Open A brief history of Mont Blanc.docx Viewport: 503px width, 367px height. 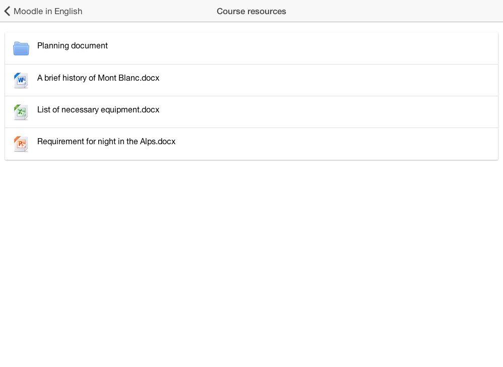coord(98,78)
